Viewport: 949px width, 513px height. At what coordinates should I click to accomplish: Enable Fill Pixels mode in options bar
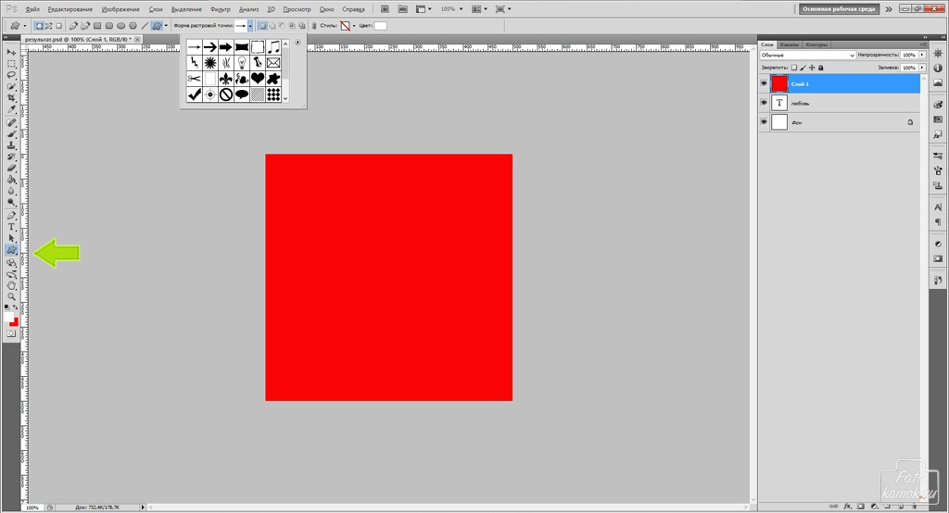(58, 26)
